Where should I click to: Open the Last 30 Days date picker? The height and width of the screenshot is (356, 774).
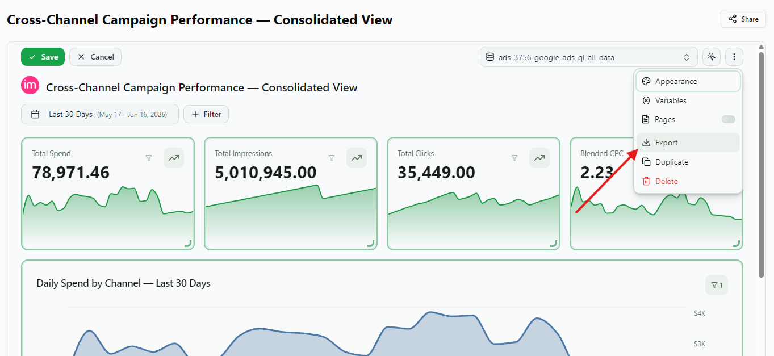(100, 114)
